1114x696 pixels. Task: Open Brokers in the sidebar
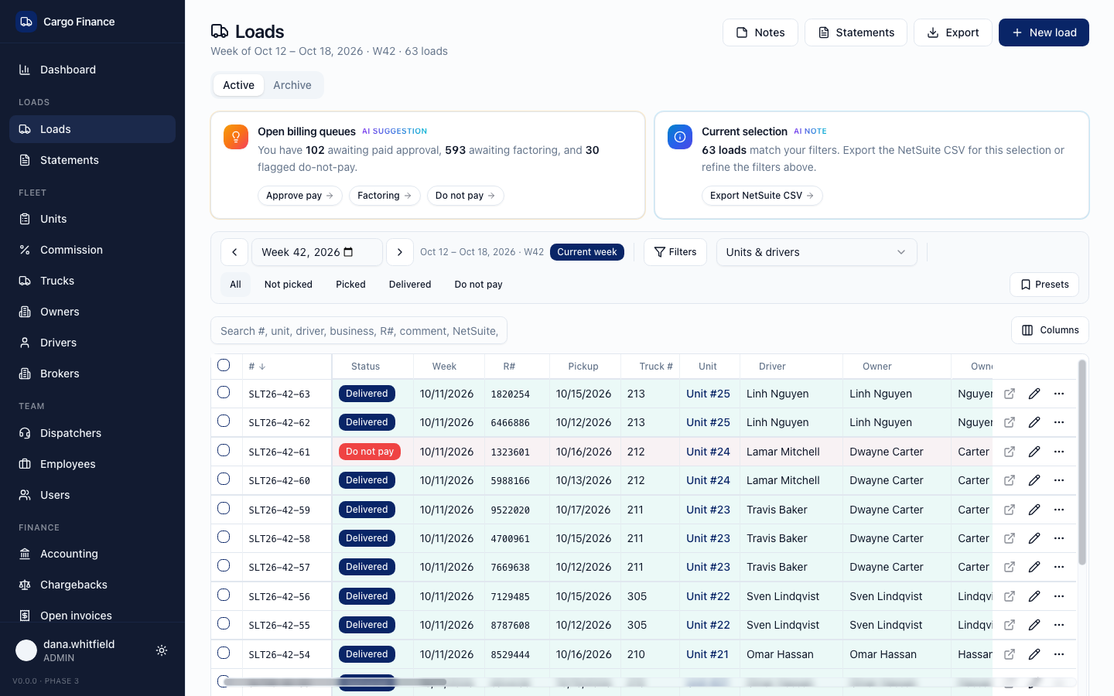click(92, 374)
